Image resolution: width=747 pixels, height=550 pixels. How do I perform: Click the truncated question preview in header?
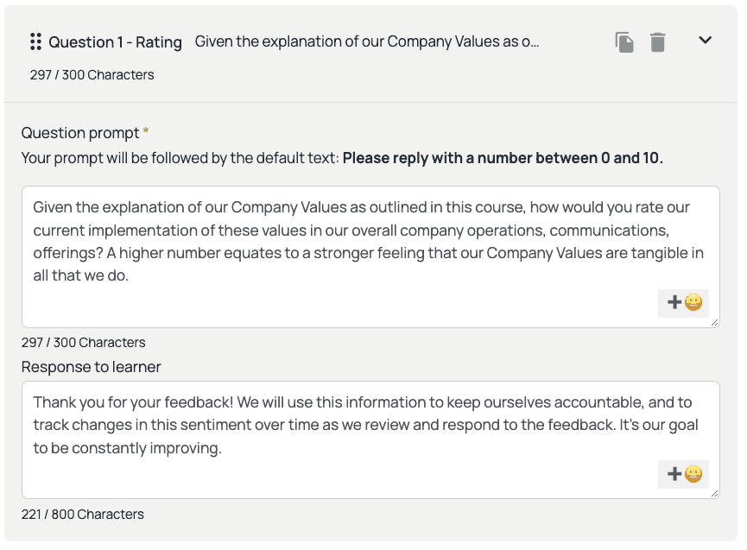tap(367, 41)
